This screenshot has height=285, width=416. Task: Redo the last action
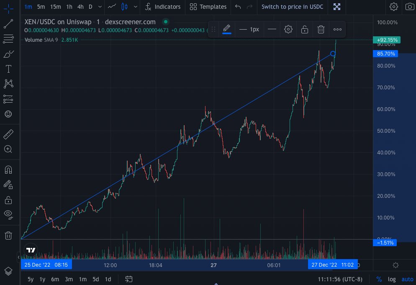click(x=250, y=7)
